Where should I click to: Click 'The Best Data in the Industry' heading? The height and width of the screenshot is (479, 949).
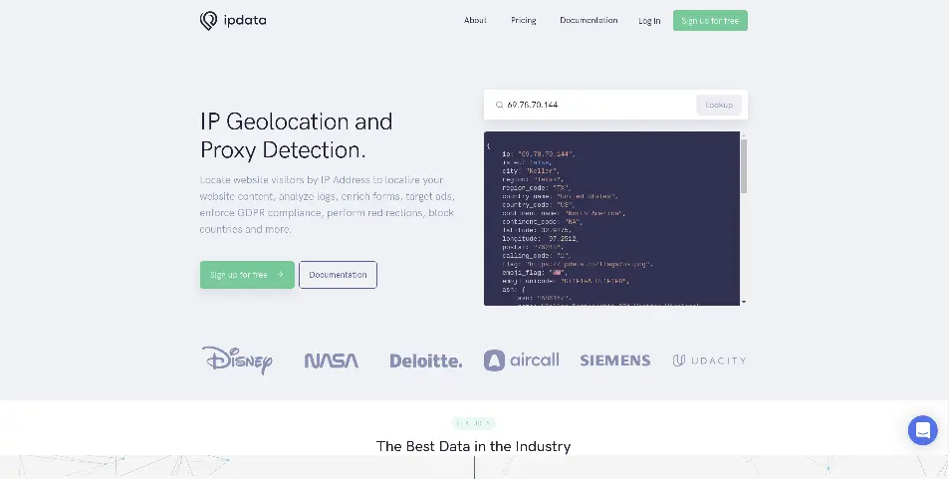[473, 446]
